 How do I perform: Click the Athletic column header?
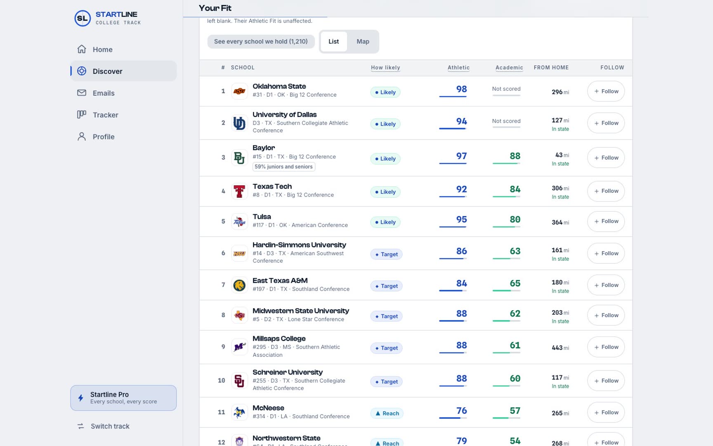458,68
